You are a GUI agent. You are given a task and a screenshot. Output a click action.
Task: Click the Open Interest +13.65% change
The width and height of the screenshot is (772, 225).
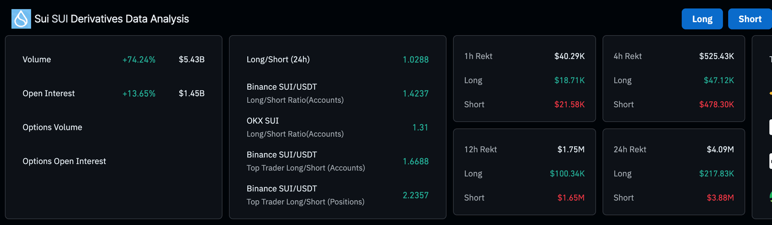[x=139, y=94]
